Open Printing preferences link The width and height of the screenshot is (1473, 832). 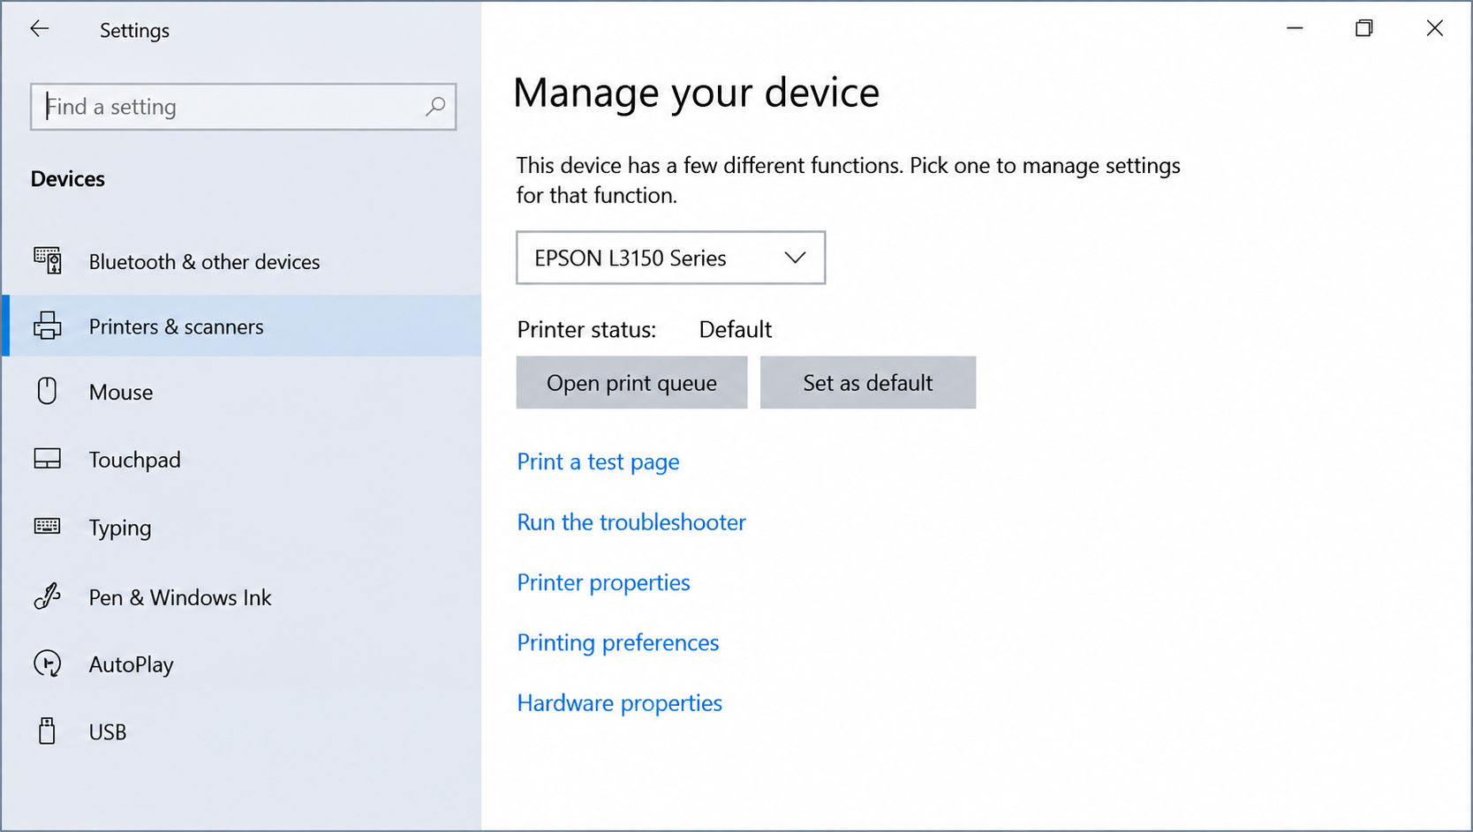pos(618,643)
